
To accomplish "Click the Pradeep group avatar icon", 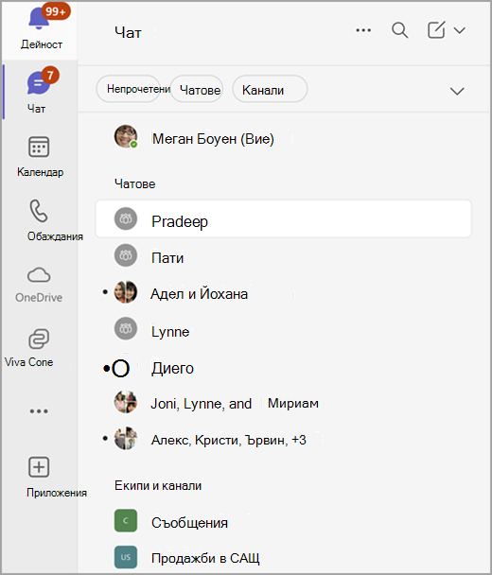I will 126,218.
